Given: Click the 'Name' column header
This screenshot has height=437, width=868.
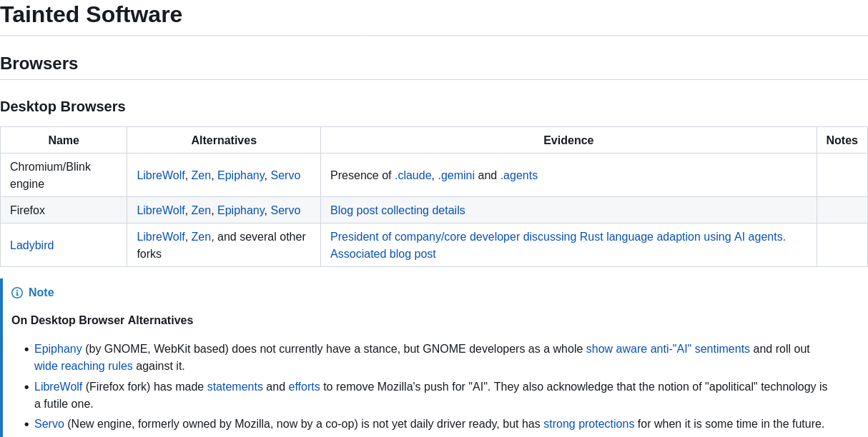Looking at the screenshot, I should (x=64, y=140).
